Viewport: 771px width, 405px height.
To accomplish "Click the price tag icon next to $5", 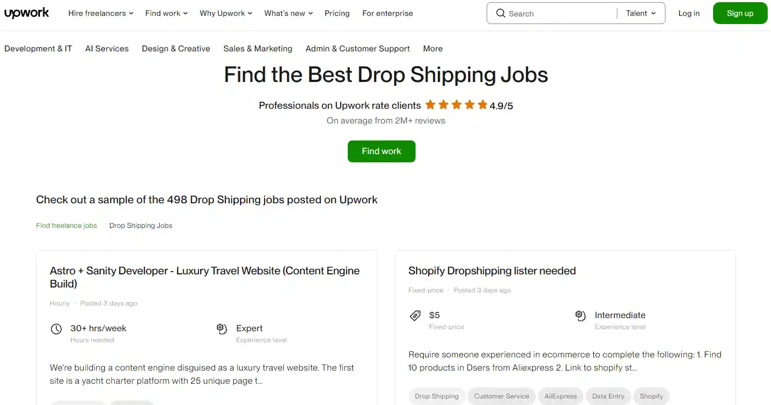I will coord(416,315).
